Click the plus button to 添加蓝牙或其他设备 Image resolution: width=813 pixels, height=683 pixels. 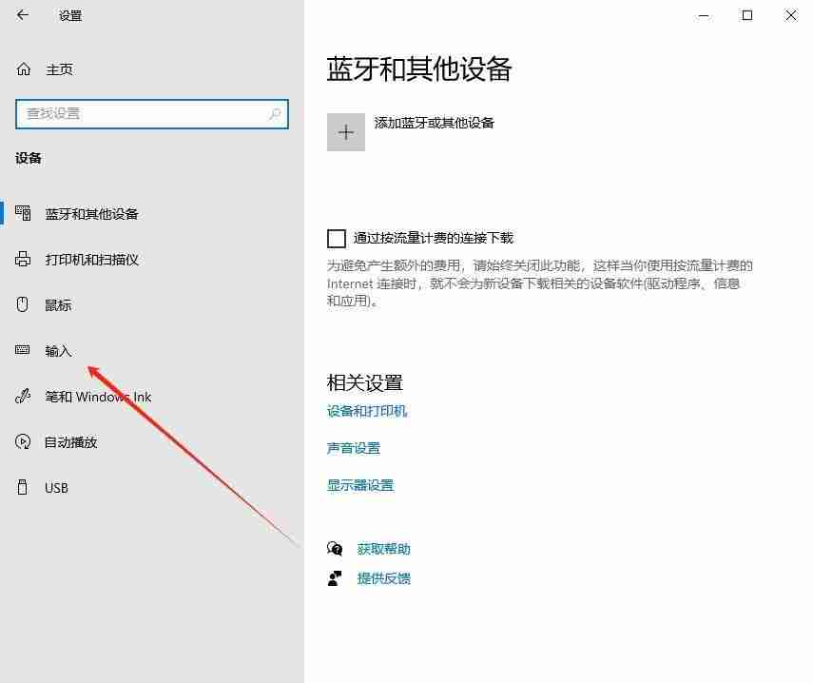coord(346,131)
